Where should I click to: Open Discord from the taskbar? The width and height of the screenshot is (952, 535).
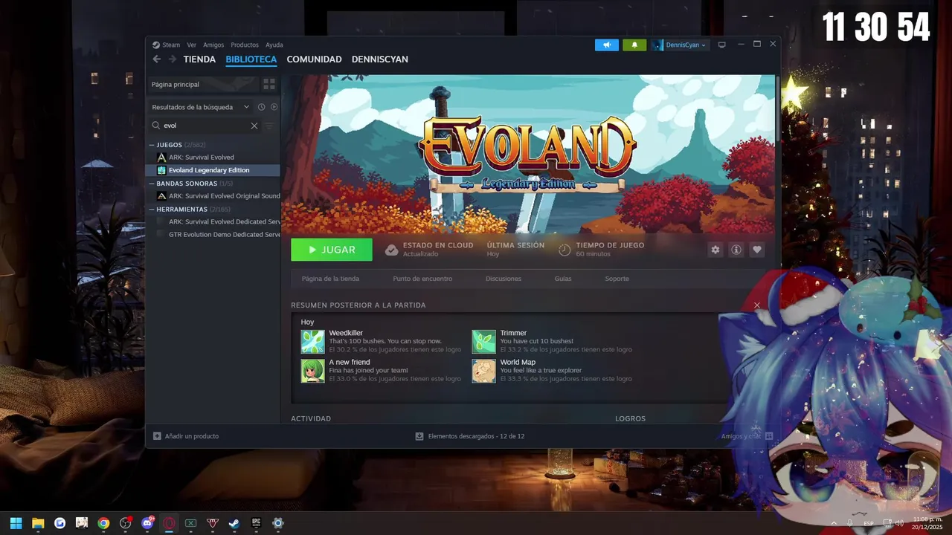[147, 523]
